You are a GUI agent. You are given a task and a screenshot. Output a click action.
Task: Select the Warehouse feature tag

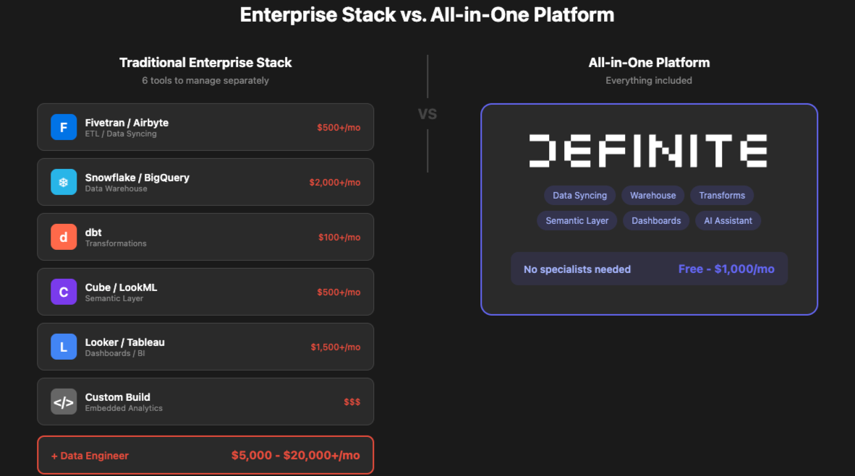[x=652, y=195]
